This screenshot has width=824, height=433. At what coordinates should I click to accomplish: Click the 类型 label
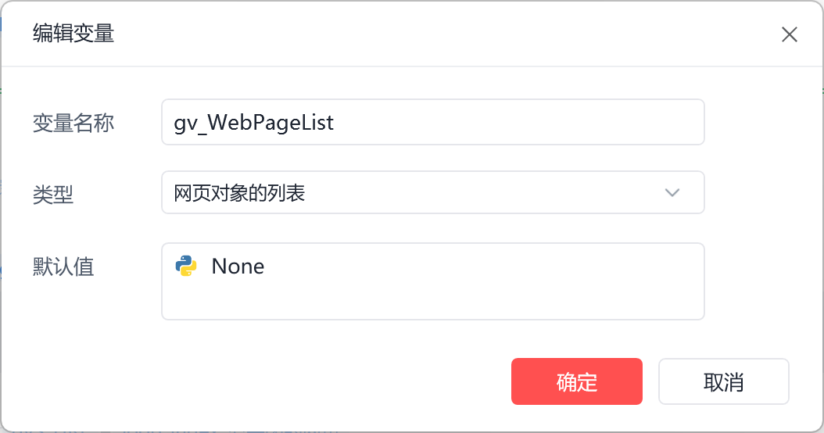pyautogui.click(x=53, y=194)
